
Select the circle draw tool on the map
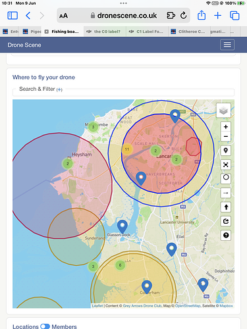coord(226,177)
